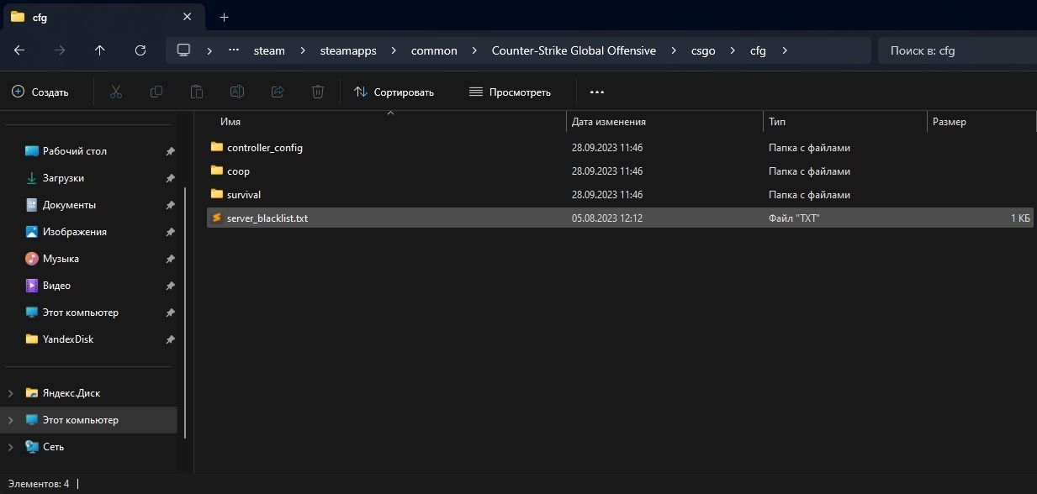The width and height of the screenshot is (1037, 494).
Task: Refresh the current folder view
Action: (140, 50)
